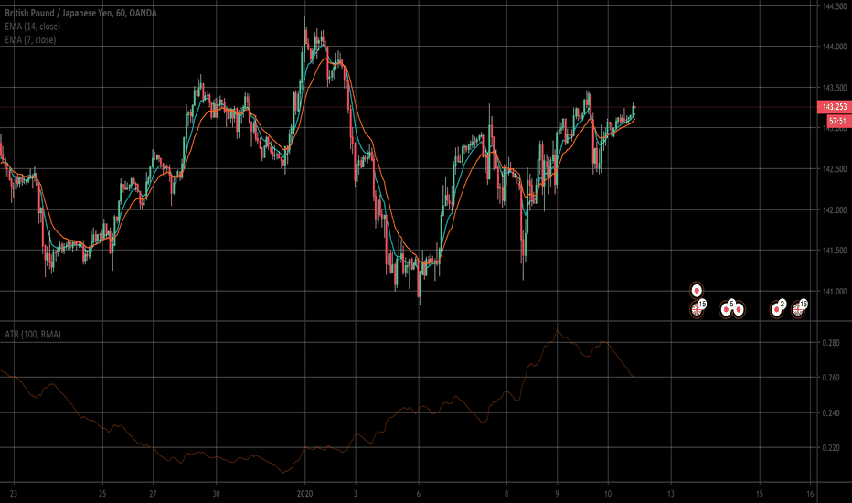This screenshot has height=503, width=852.
Task: Click the 0.220 ATR axis label
Action: point(830,447)
